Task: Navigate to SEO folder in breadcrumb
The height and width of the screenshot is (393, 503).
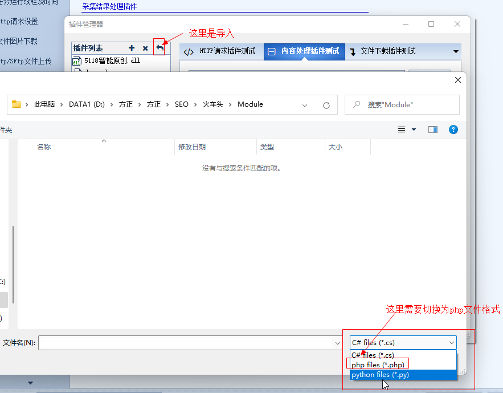Action: coord(182,104)
